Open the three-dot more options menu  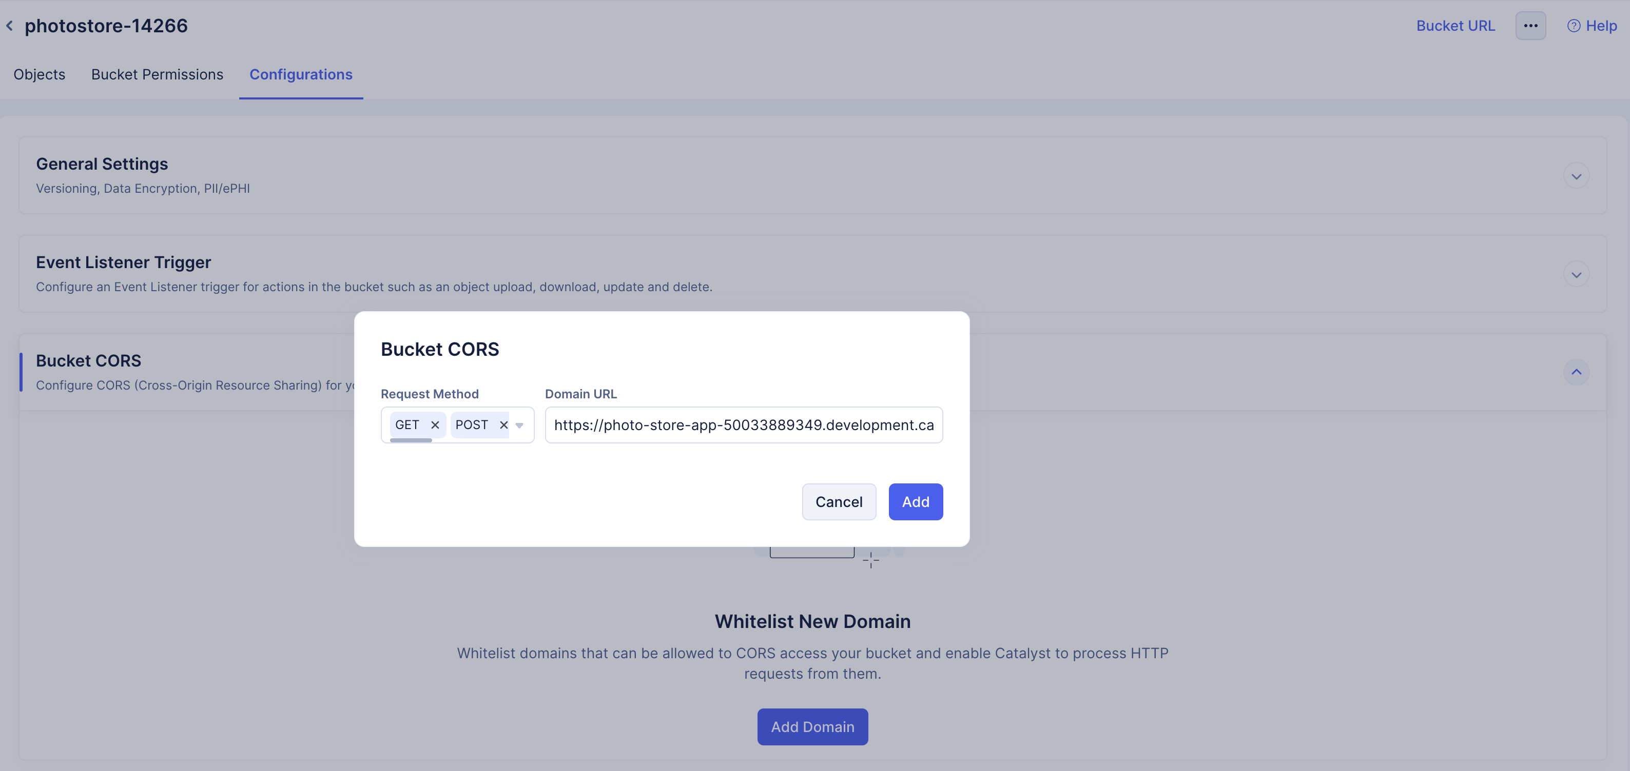1530,26
